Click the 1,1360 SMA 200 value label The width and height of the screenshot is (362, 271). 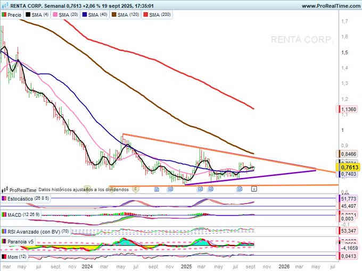(x=348, y=109)
